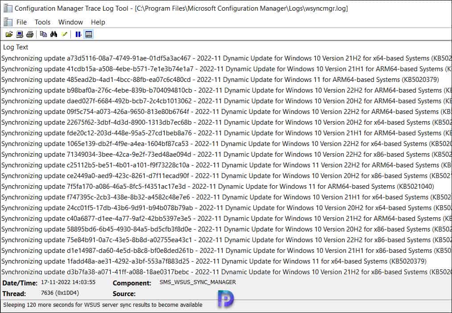Open Find using the binoculars icon
452x313 pixels.
pyautogui.click(x=53, y=35)
